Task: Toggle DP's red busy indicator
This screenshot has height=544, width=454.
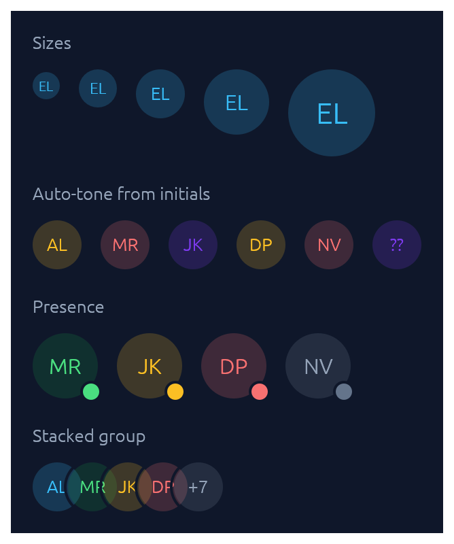Action: (x=259, y=392)
